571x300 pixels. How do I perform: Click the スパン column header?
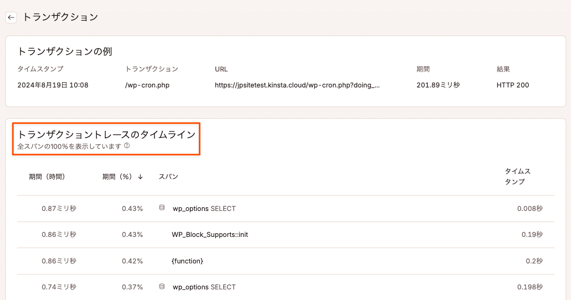[168, 177]
